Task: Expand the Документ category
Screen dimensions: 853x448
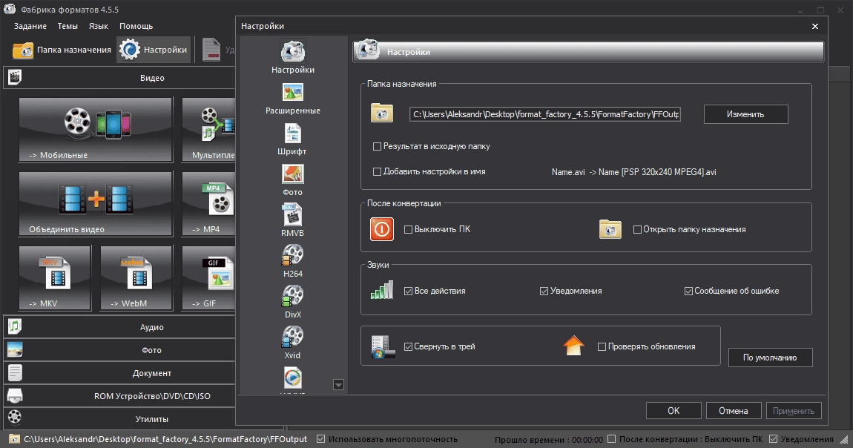Action: pyautogui.click(x=119, y=373)
